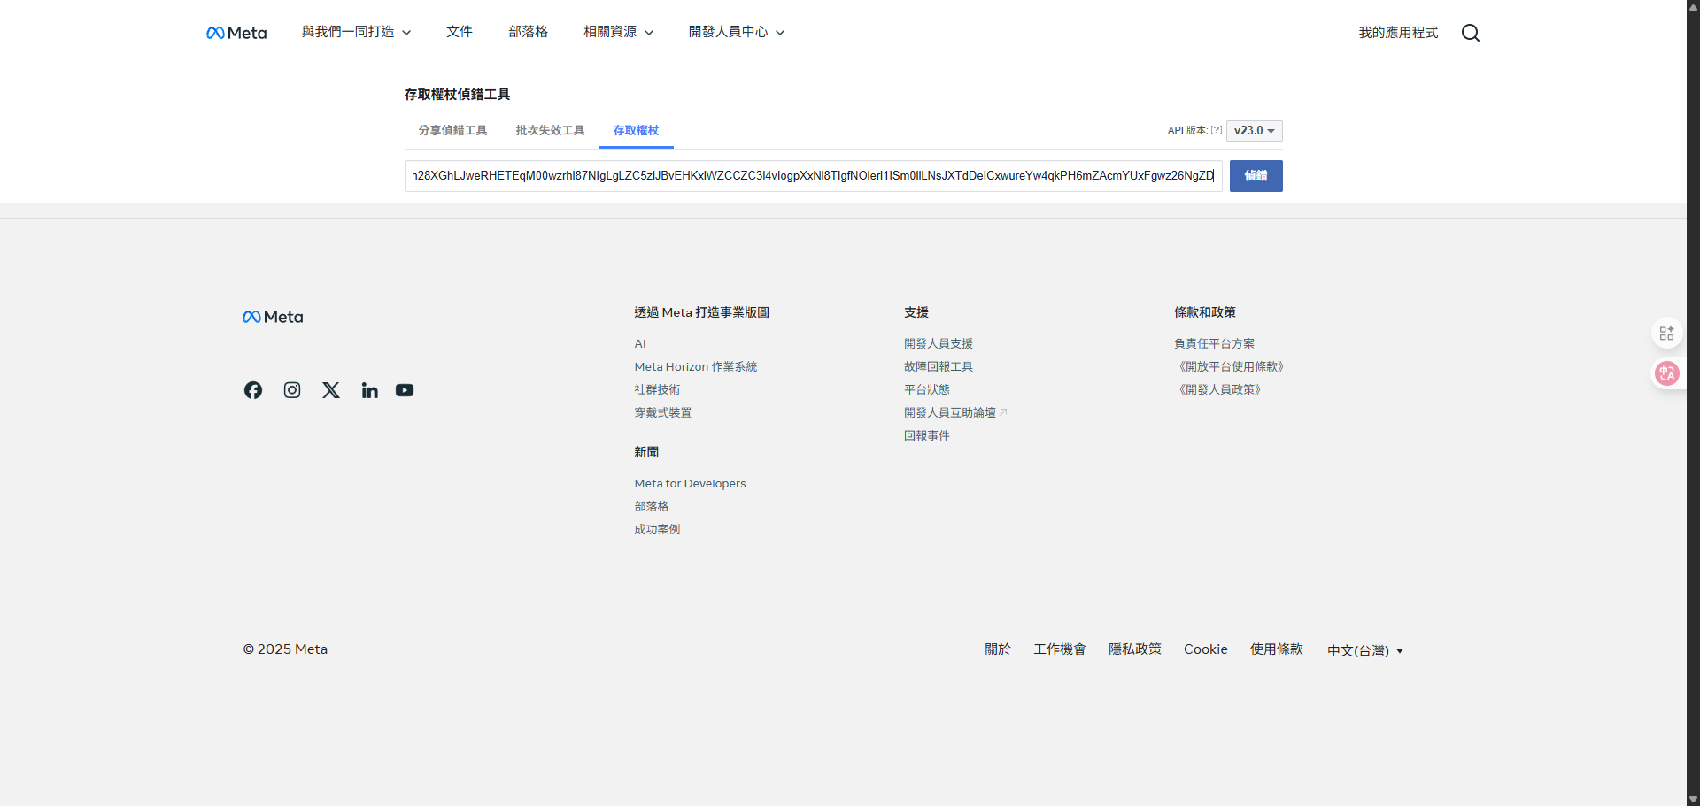Click the floating widget icon on the right edge
Viewport: 1700px width, 806px height.
click(1667, 333)
